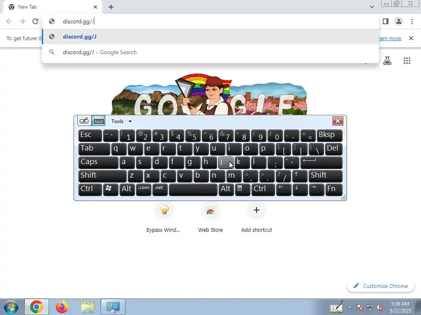Select the discord.gg/J URL suggestion

click(210, 37)
